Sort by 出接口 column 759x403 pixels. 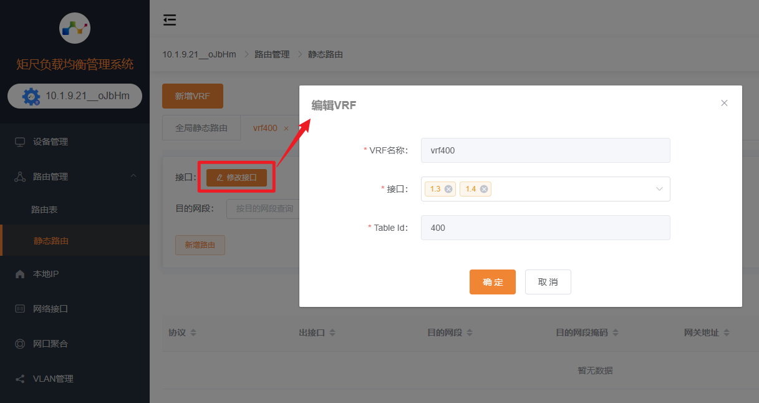pos(332,333)
